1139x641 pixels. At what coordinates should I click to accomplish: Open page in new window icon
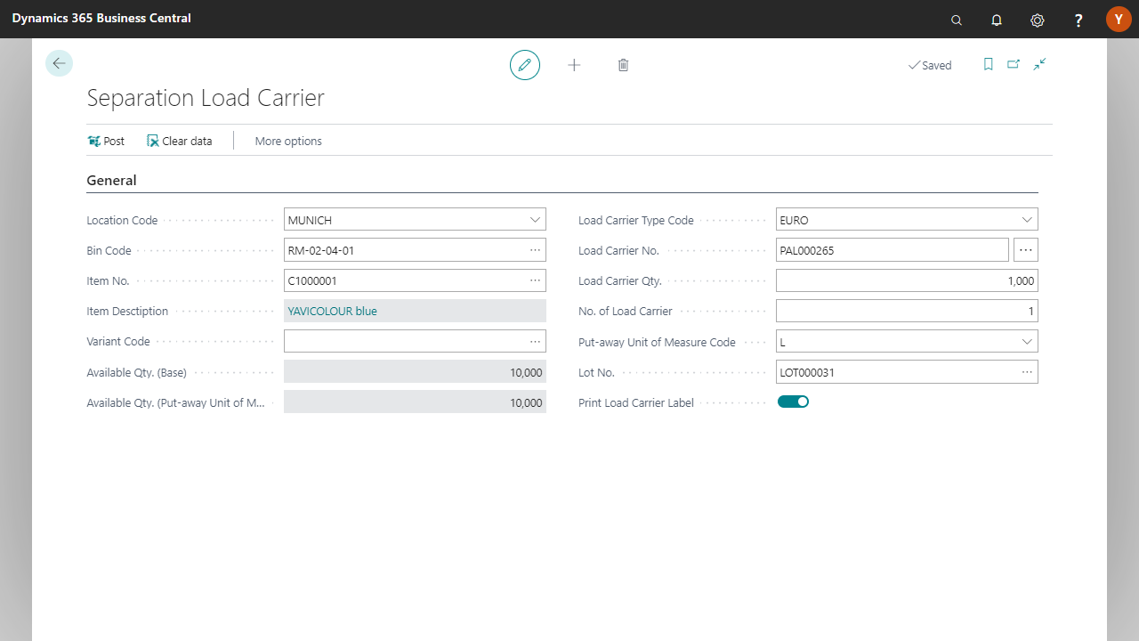[x=1014, y=64]
